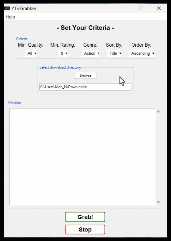Screen dimensions: 171x241
Task: Open the Sort By dropdown showing Title
Action: (114, 53)
